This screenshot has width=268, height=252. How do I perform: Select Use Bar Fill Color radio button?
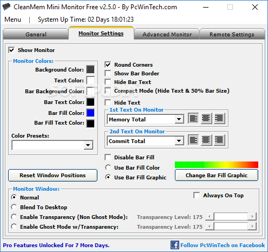point(108,167)
